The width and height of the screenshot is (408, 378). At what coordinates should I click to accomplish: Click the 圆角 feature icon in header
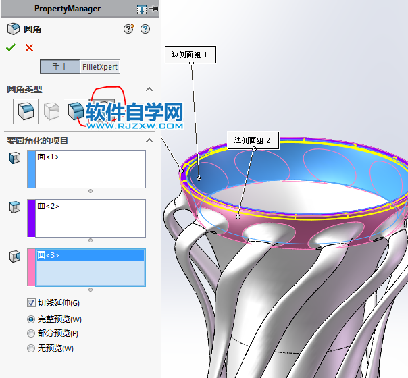[14, 29]
